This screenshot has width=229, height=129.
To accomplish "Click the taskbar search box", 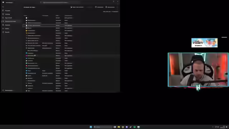I will (103, 127).
